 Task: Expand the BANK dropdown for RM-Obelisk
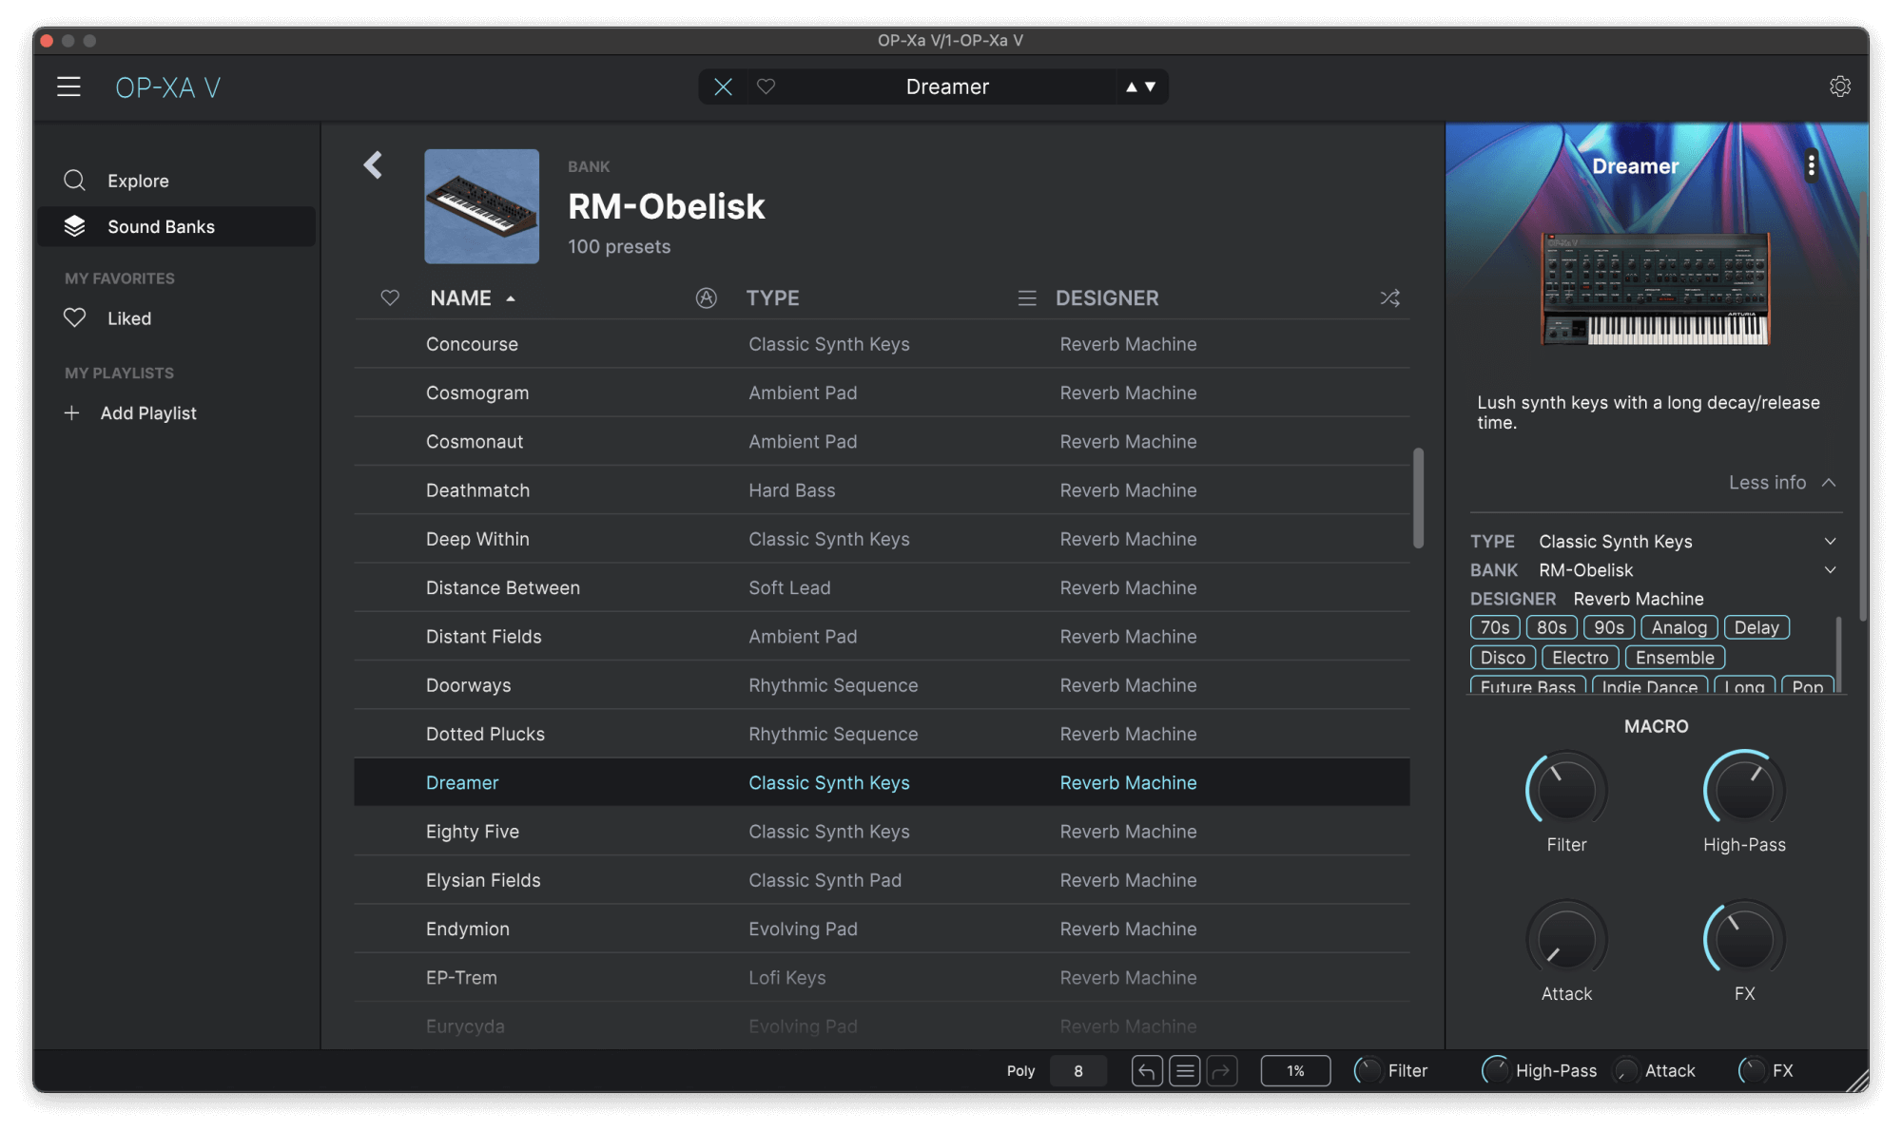pyautogui.click(x=1830, y=570)
